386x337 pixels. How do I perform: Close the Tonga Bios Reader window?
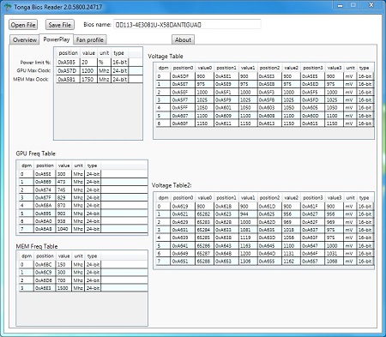tap(371, 5)
